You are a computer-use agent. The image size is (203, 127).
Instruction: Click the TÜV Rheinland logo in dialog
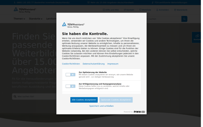(x=73, y=25)
